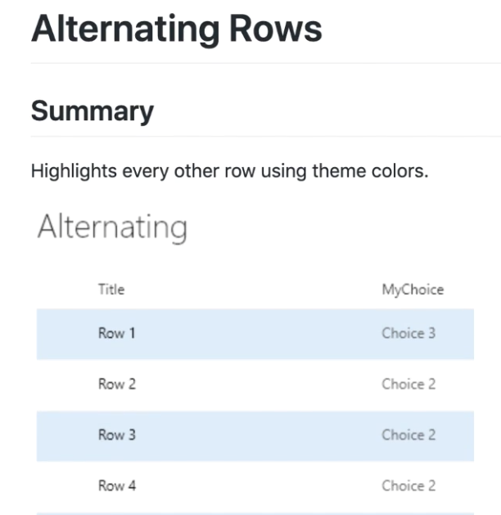Click the selection area left of Row 3
Image resolution: width=501 pixels, height=515 pixels.
[x=67, y=436]
